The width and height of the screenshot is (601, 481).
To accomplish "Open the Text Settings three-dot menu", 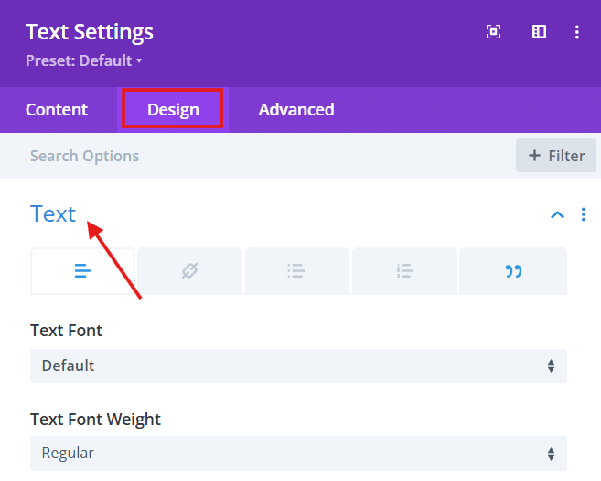I will click(x=577, y=32).
